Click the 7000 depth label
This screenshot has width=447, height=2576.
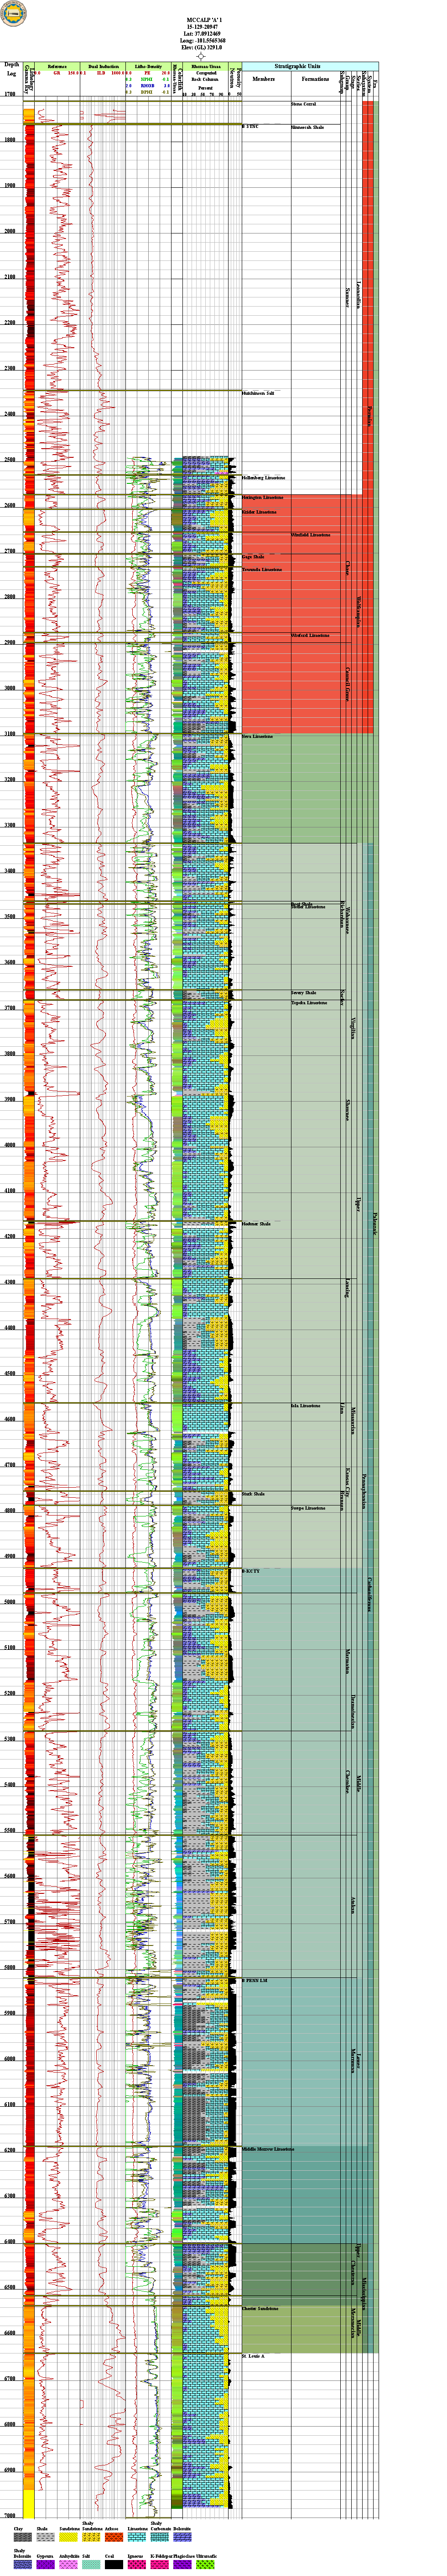coord(10,2515)
